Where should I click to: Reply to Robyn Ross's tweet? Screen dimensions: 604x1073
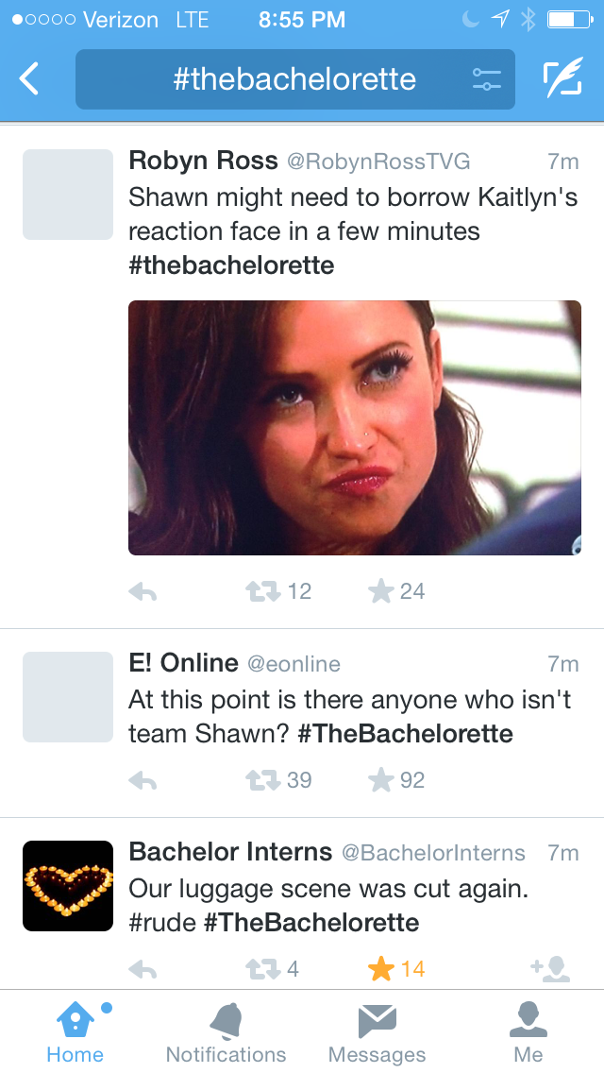[x=143, y=592]
